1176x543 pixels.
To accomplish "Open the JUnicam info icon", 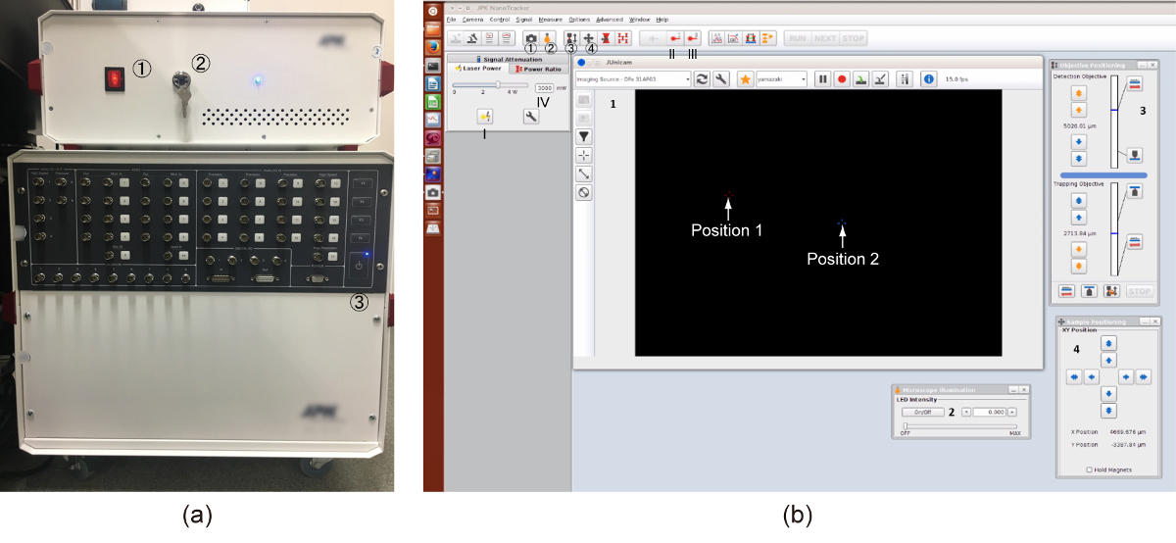I will click(x=929, y=78).
